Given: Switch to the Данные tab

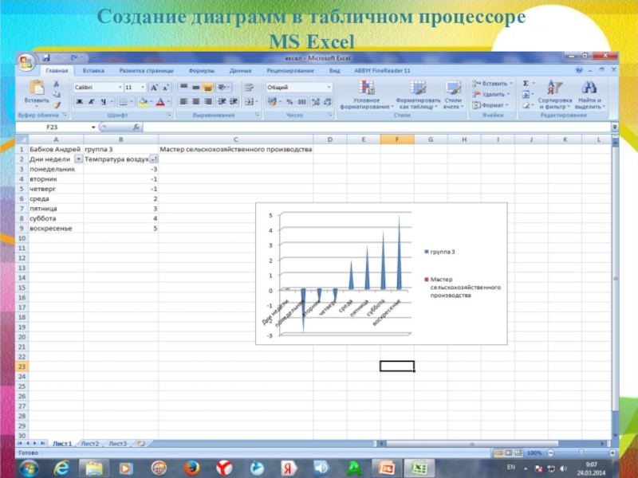Looking at the screenshot, I should (241, 70).
